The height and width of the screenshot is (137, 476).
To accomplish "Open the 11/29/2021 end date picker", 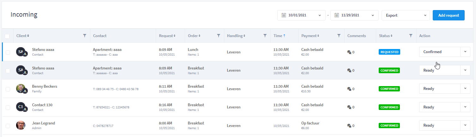I will click(x=354, y=15).
